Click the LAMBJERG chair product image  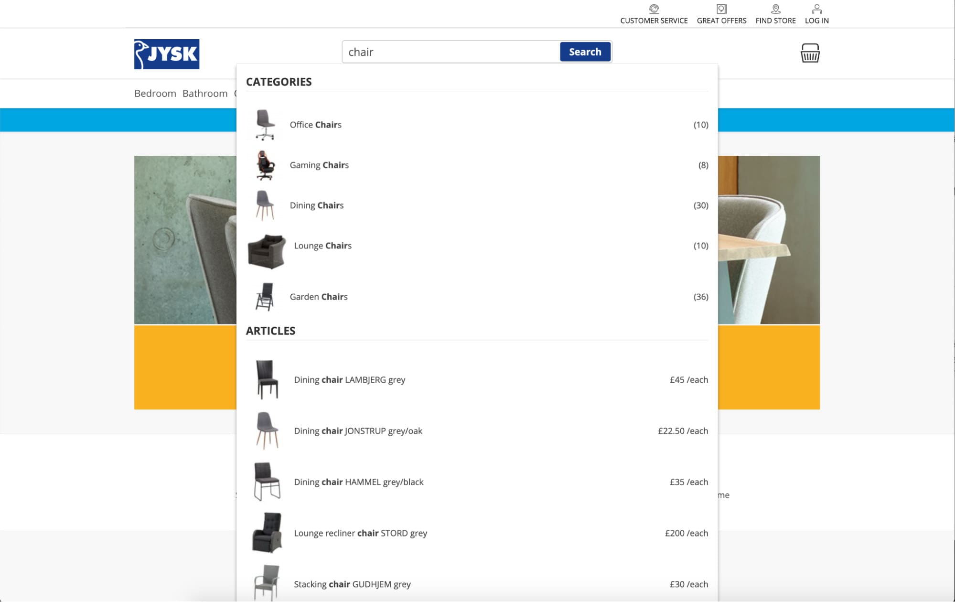267,380
